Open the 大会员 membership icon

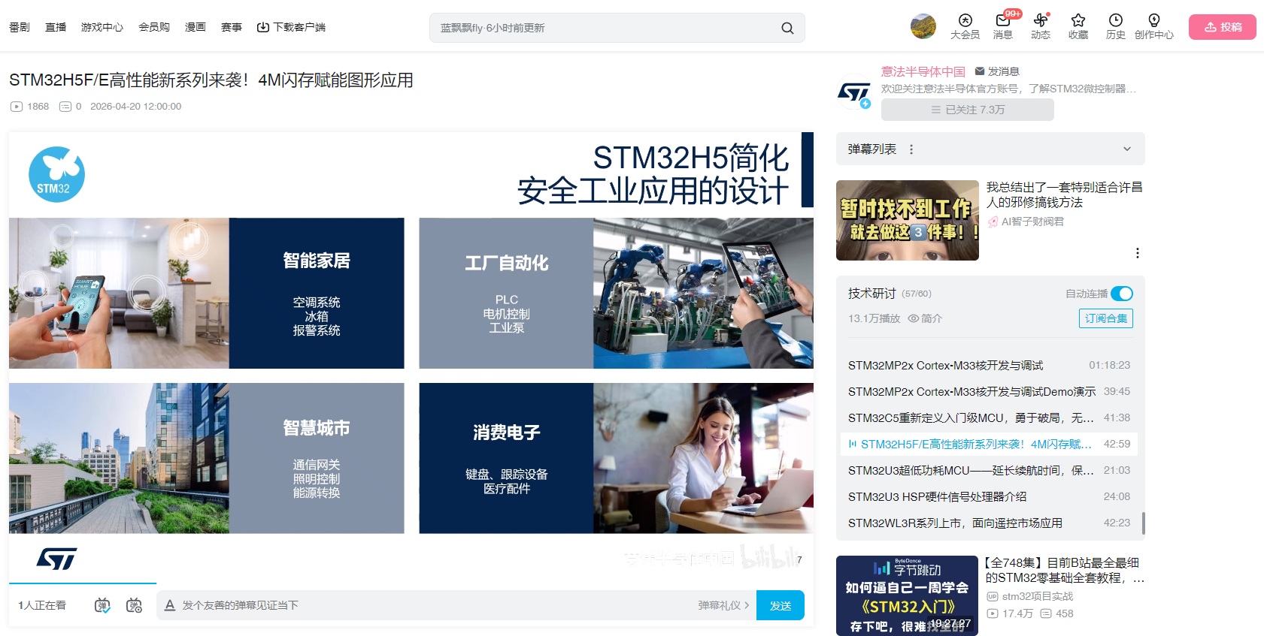(x=965, y=27)
